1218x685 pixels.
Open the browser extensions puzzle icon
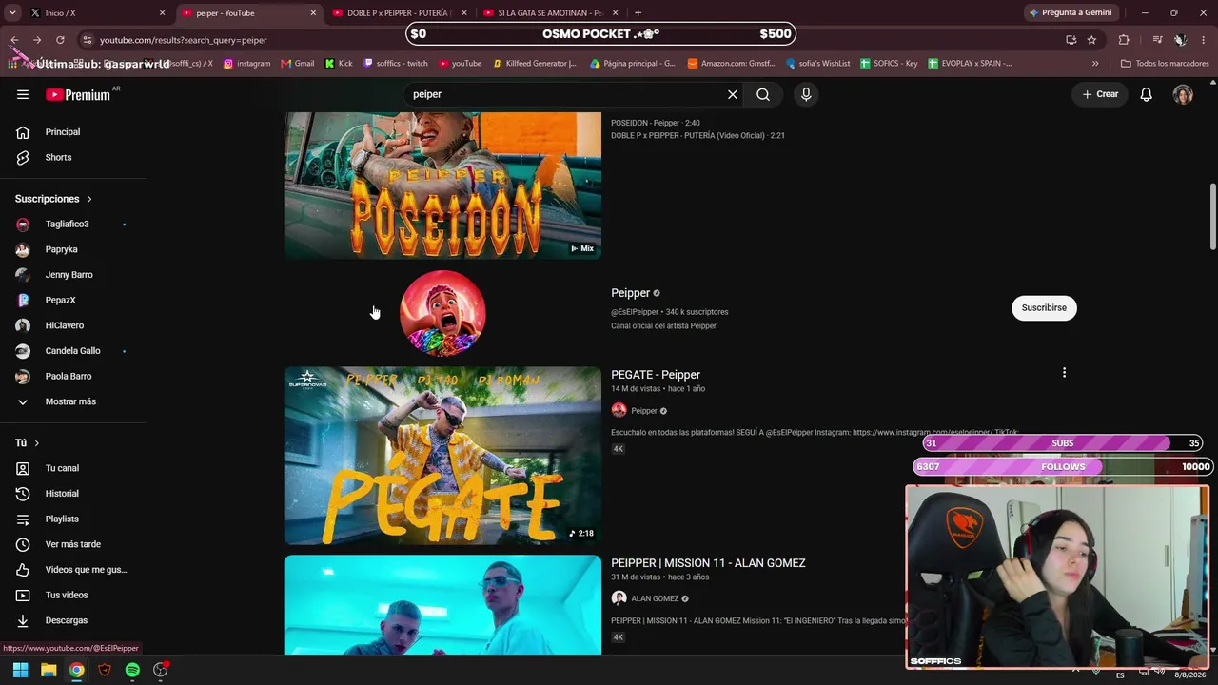[1124, 40]
